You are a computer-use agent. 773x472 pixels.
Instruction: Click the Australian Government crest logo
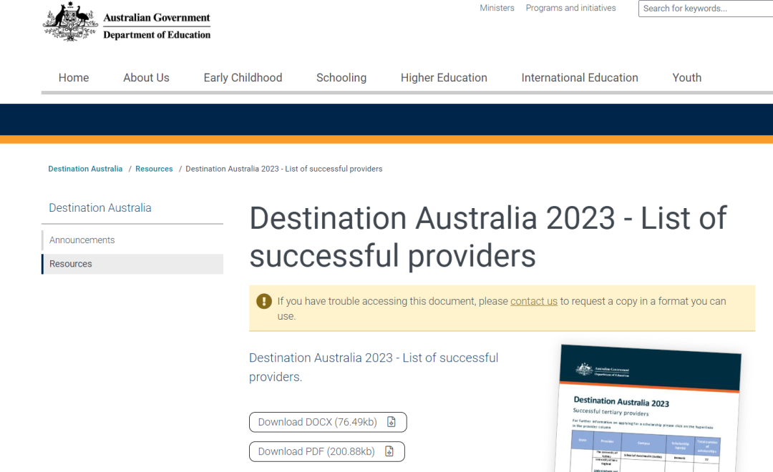click(x=70, y=23)
